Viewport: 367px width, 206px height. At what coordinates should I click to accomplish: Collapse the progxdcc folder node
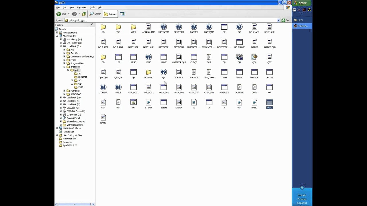(x=65, y=67)
